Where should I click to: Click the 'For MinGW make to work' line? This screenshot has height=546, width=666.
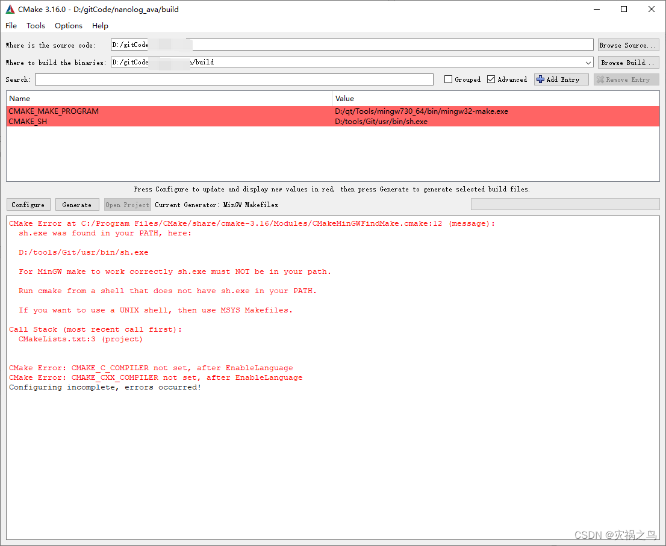(175, 271)
